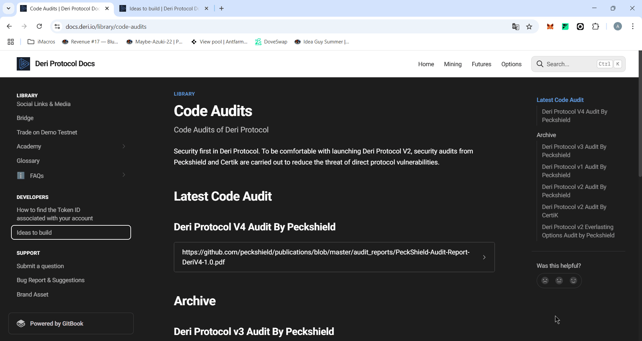Open the browser extensions puzzle icon

(596, 26)
